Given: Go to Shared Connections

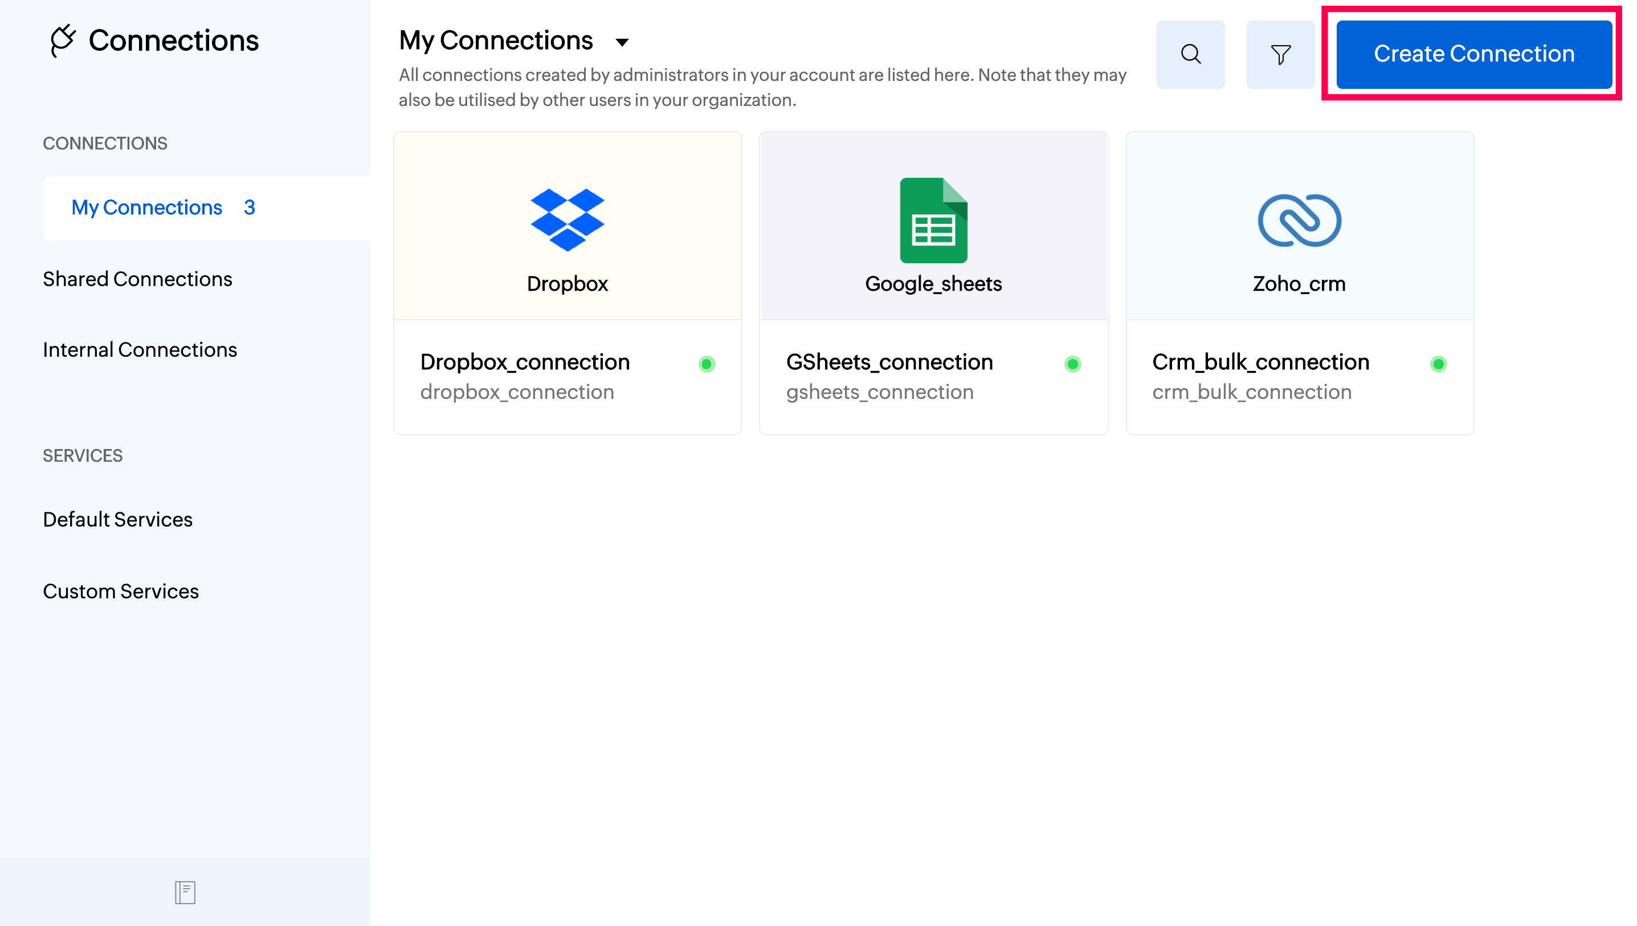Looking at the screenshot, I should tap(137, 279).
